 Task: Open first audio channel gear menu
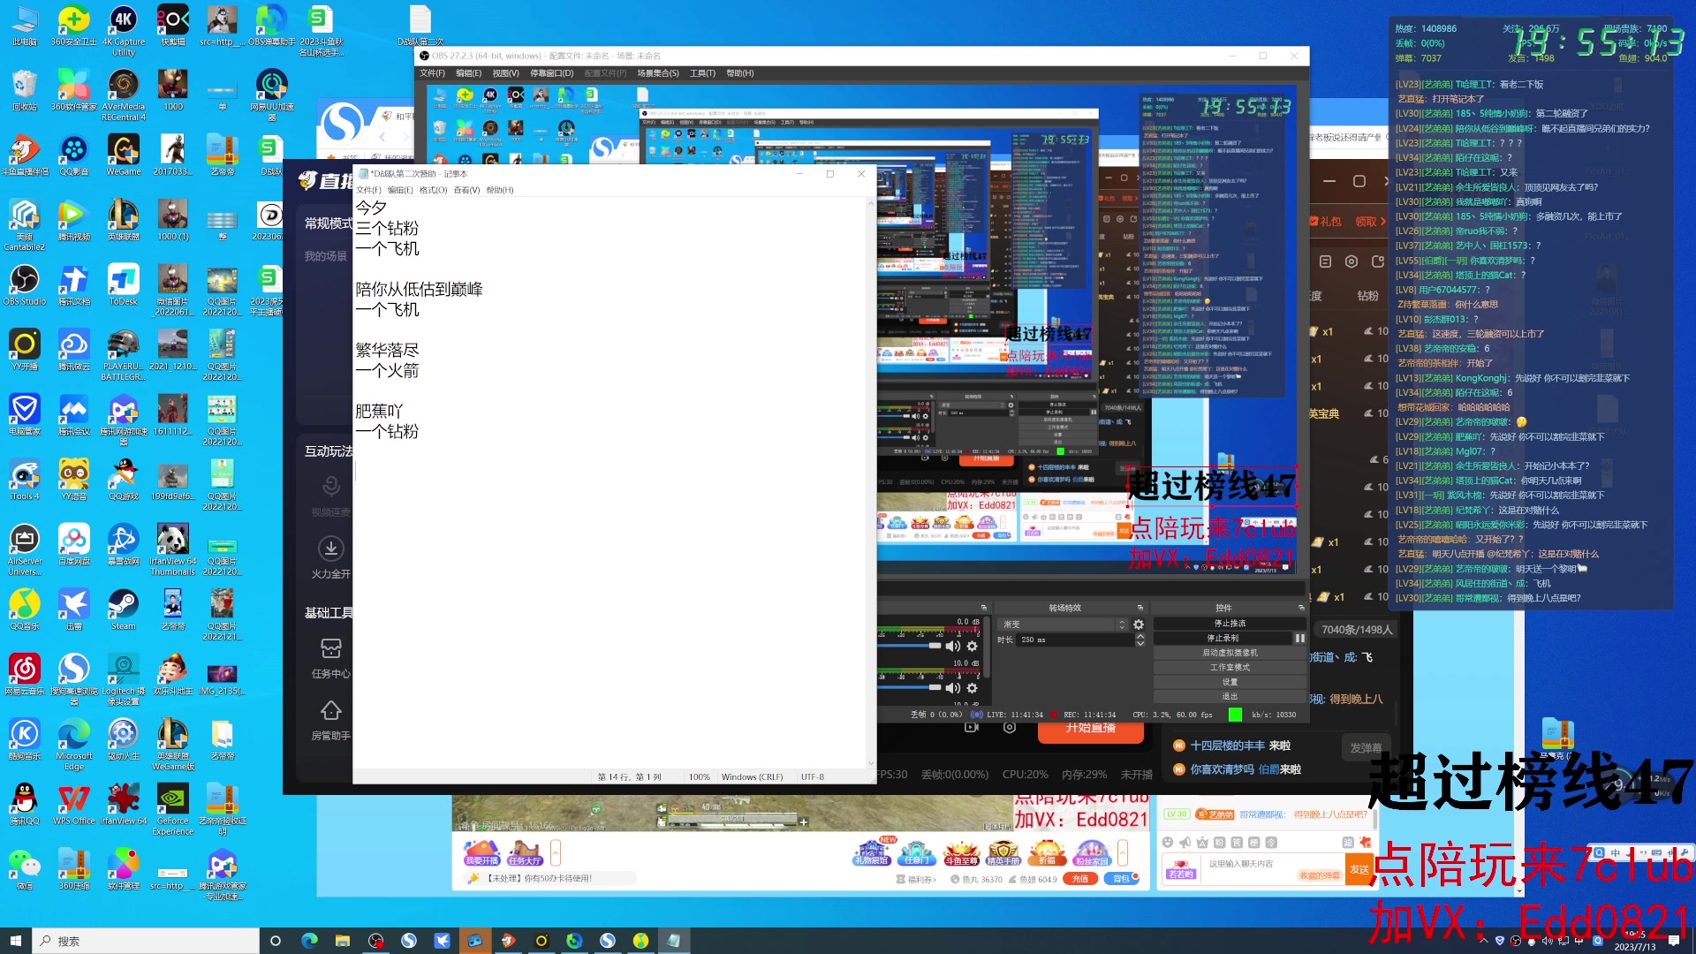[x=973, y=647]
